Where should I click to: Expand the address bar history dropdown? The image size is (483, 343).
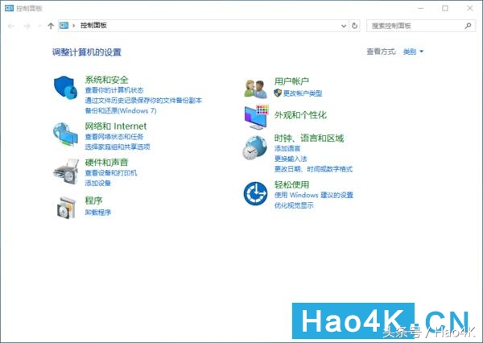click(344, 26)
